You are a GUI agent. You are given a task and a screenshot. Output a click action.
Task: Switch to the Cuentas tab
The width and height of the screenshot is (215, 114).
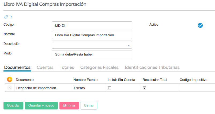[x=45, y=68]
